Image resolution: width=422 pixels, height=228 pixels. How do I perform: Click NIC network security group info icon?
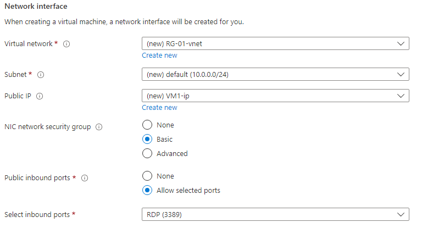coord(99,127)
